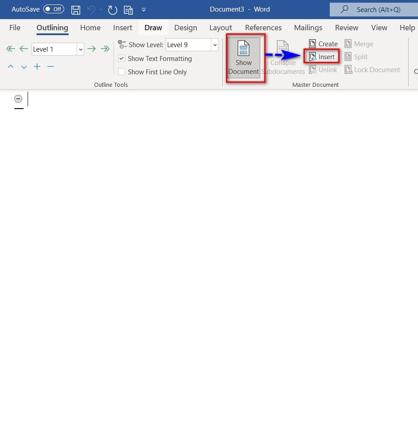The width and height of the screenshot is (418, 429).
Task: Open the View tab
Action: 379,28
